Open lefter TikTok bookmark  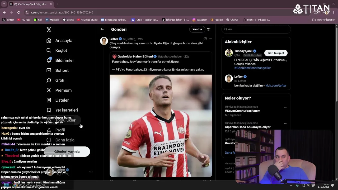click(175, 20)
